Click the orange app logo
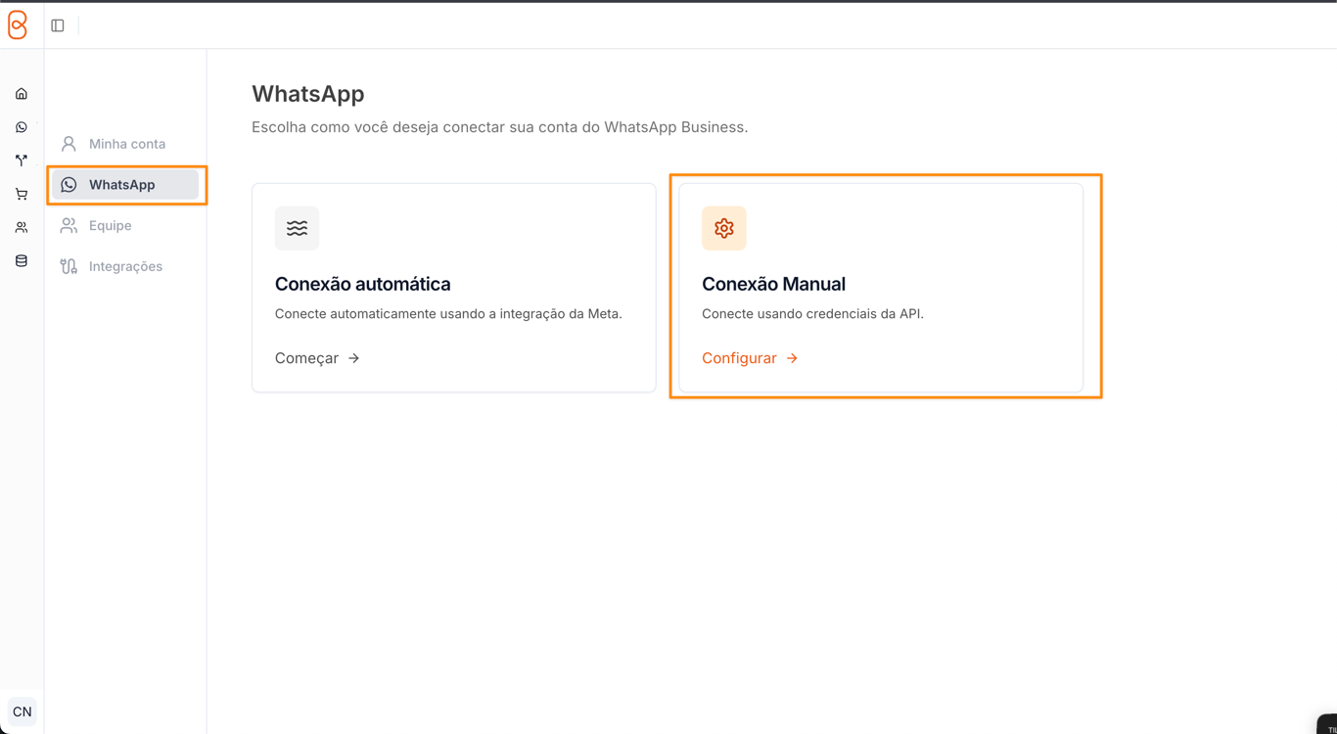1337x734 pixels. [x=18, y=25]
